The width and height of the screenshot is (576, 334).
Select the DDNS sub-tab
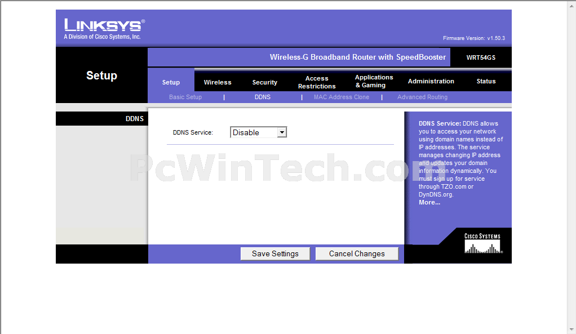coord(262,97)
